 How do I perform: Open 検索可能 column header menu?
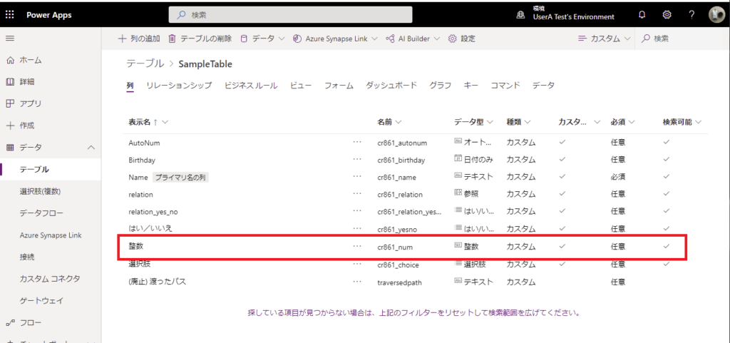[x=682, y=122]
